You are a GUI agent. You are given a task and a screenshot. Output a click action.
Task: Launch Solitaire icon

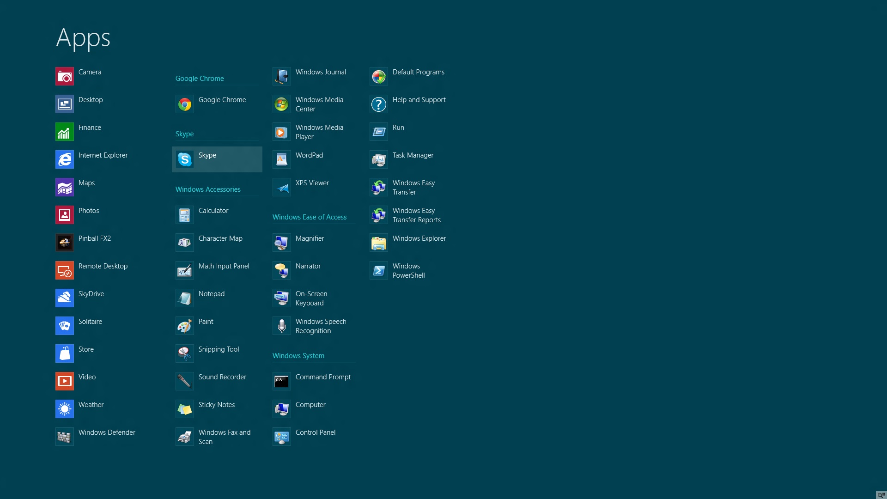[x=65, y=326]
